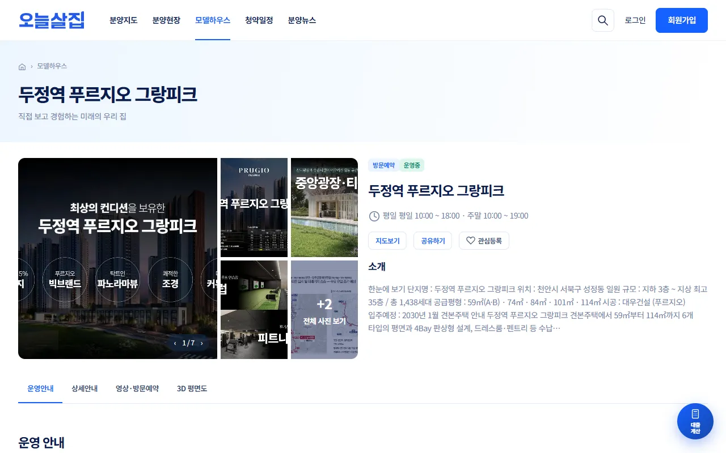
Task: Open the 분양지도 menu
Action: tap(124, 20)
